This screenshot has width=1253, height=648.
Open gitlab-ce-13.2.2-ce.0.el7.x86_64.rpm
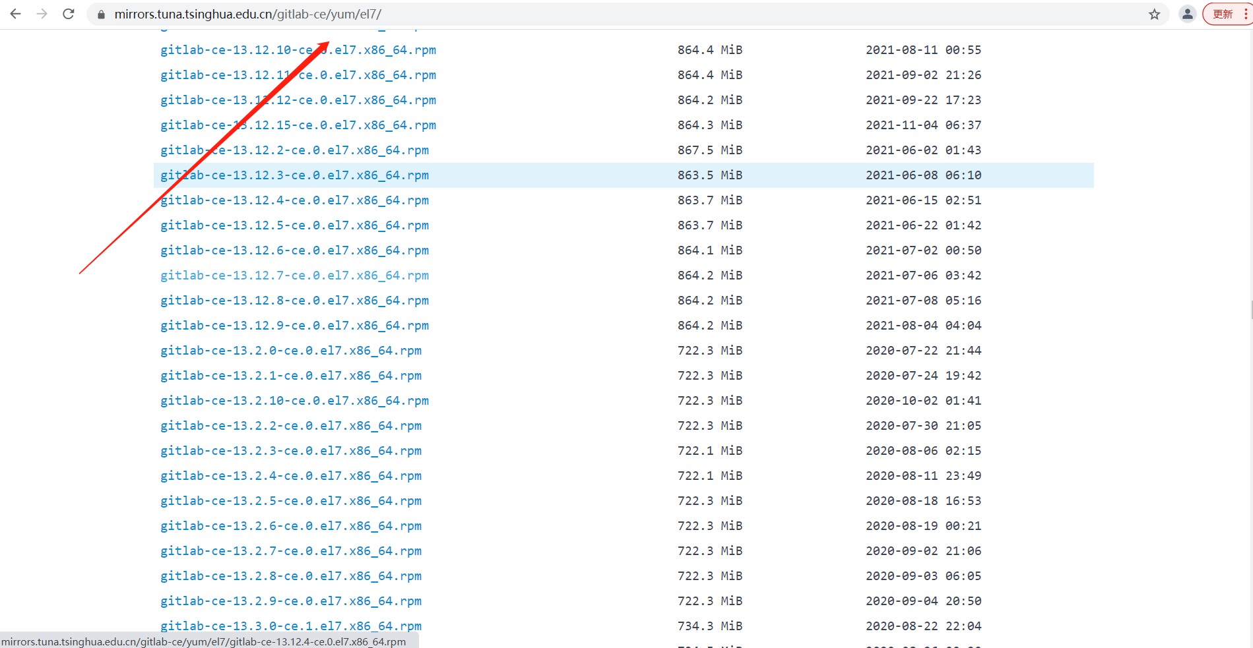pos(291,426)
